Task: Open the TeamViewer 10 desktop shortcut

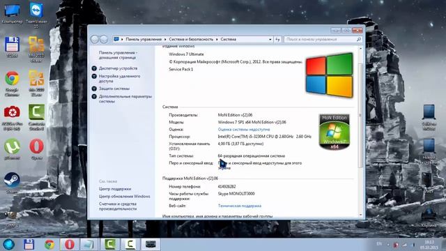Action: click(36, 15)
